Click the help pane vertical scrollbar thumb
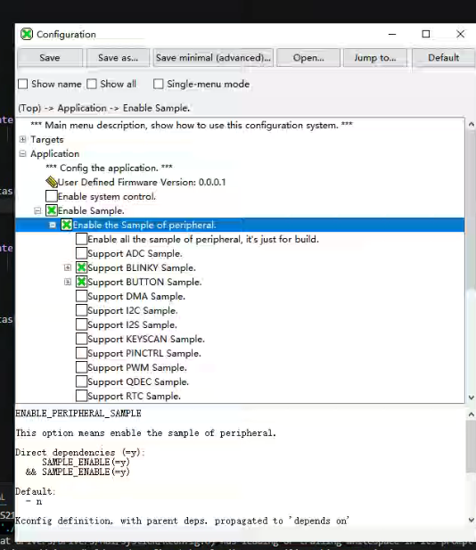The image size is (476, 550). point(471,447)
